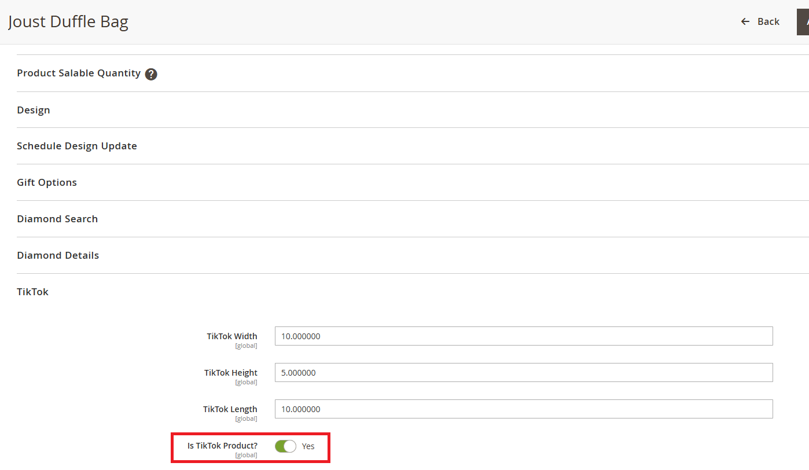
Task: Open the Diamond Search section
Action: [x=57, y=219]
